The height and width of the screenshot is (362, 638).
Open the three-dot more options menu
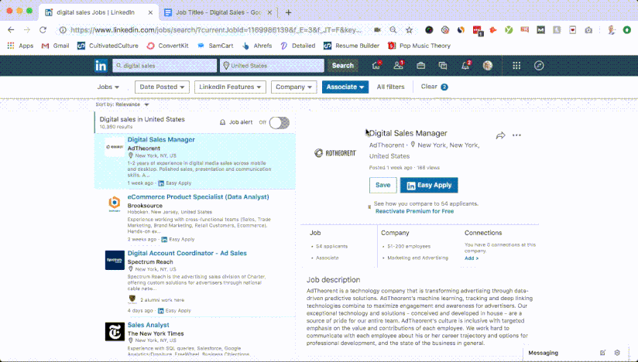pyautogui.click(x=516, y=135)
